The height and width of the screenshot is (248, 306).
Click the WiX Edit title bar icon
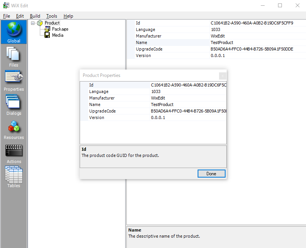coord(6,5)
